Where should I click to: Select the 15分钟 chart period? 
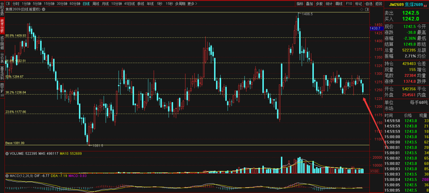coord(49,3)
